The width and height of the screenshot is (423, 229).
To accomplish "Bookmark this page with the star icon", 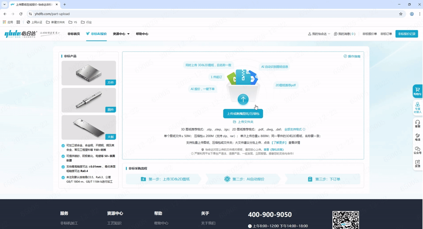I will [x=401, y=14].
